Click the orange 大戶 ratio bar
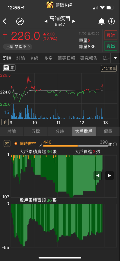 click(61, 146)
